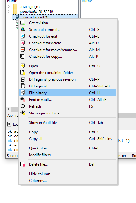Click the Open file icon
The height and width of the screenshot is (203, 136).
coord(23,66)
